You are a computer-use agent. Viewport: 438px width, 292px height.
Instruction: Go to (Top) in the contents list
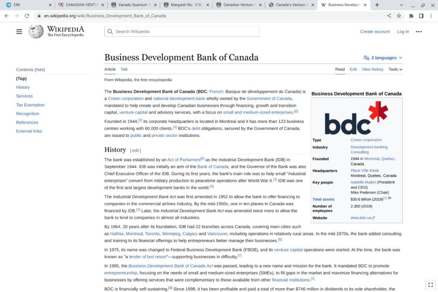click(x=21, y=79)
